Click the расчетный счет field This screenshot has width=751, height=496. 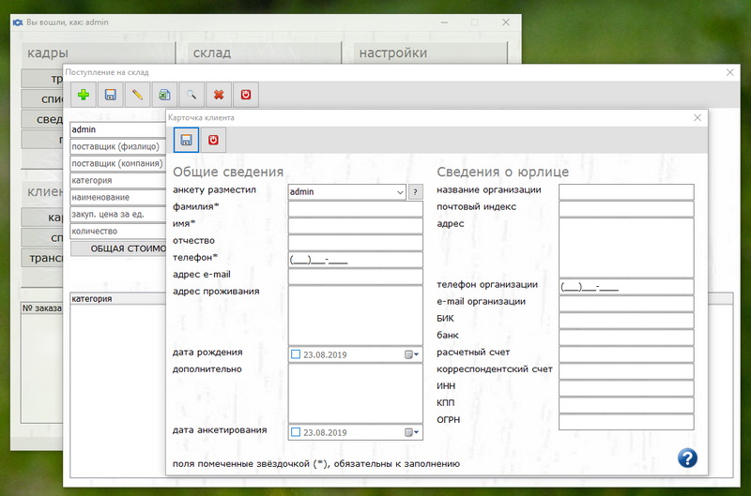click(x=626, y=354)
